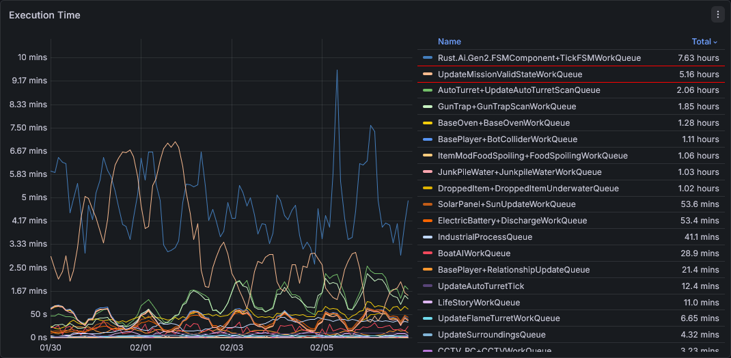This screenshot has height=358, width=731.
Task: Open the panel three-dot menu
Action: 717,14
